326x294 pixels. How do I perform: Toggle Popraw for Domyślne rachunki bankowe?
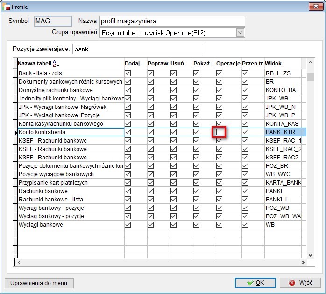pos(150,90)
